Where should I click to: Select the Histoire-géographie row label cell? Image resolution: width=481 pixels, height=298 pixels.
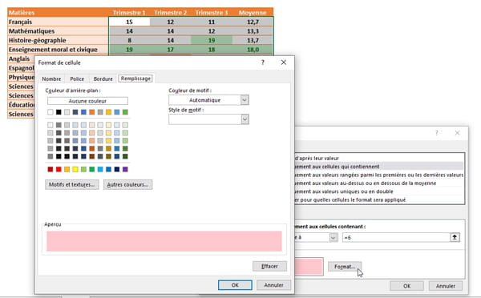(58, 40)
